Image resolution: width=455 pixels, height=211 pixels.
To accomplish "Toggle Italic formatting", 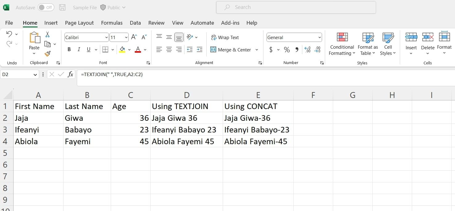I will coord(79,49).
